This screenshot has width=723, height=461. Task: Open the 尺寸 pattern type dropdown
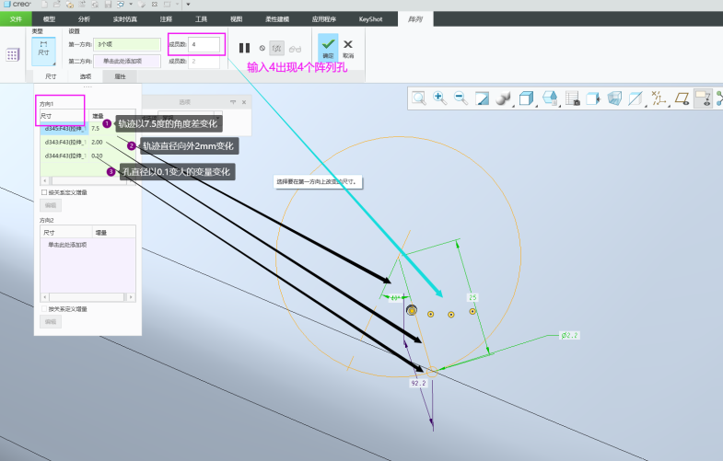pos(43,50)
